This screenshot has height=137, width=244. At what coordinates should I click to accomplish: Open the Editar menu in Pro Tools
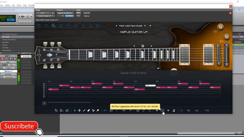point(8,5)
